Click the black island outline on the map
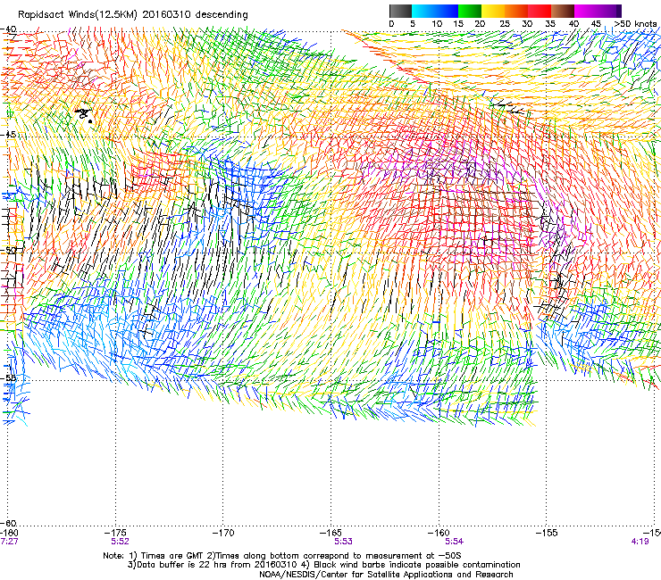The height and width of the screenshot is (580, 661). point(84,115)
